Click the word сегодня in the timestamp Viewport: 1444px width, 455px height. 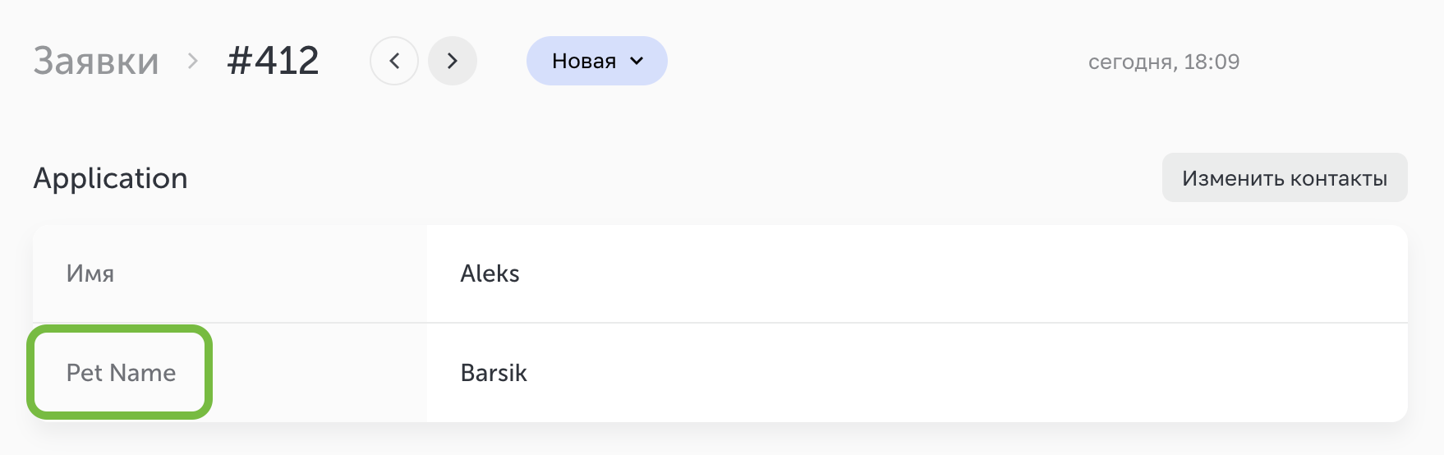coord(1131,62)
